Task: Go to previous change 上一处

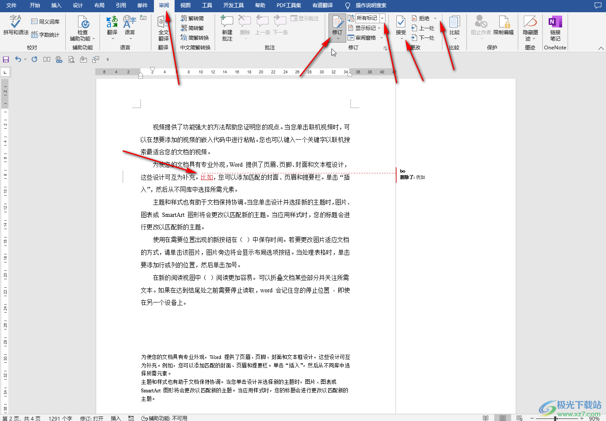Action: click(423, 28)
